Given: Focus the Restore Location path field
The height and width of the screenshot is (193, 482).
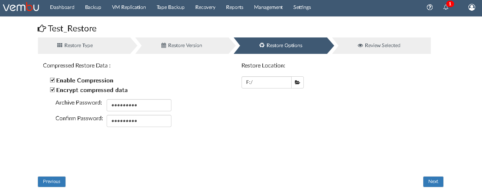Looking at the screenshot, I should (267, 82).
